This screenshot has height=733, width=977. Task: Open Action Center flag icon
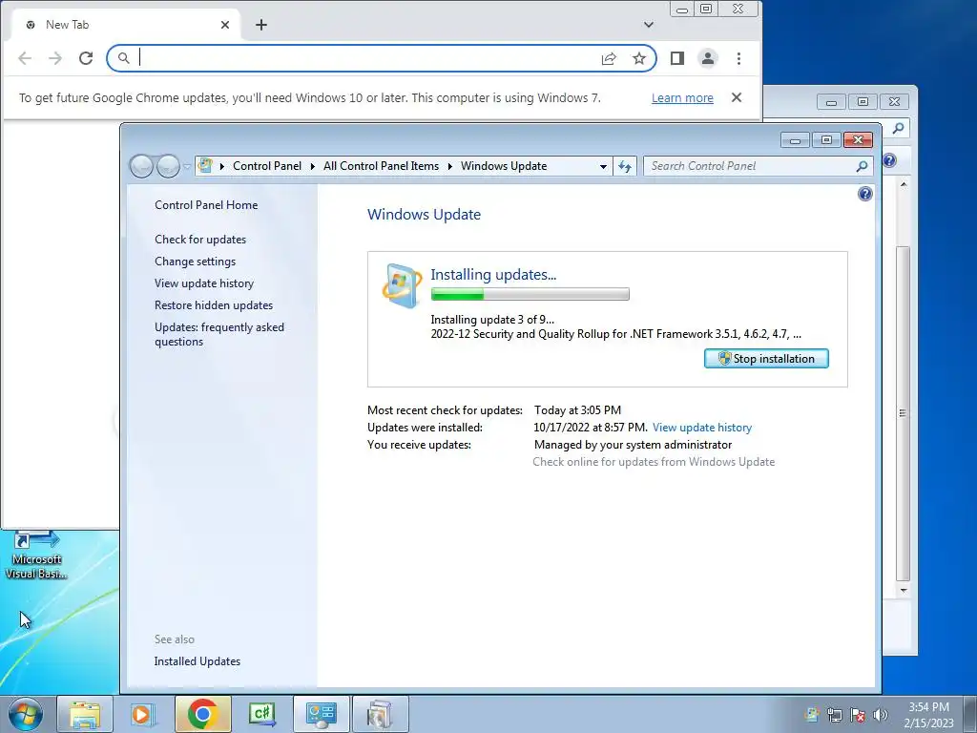858,715
